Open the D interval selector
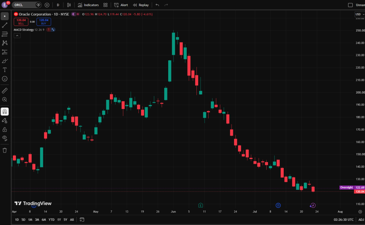Image resolution: width=365 pixels, height=225 pixels. [58, 5]
